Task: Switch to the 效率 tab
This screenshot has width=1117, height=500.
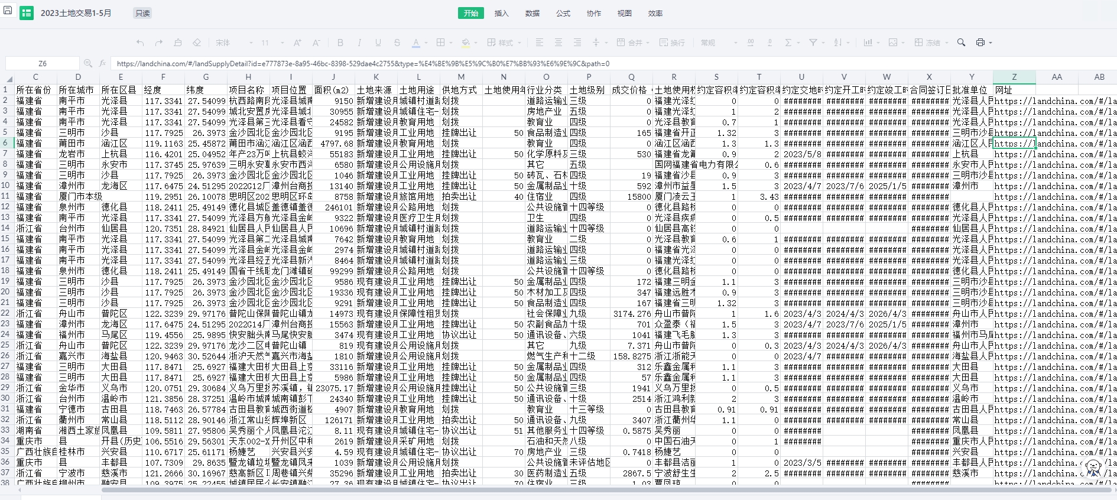Action: click(x=655, y=13)
